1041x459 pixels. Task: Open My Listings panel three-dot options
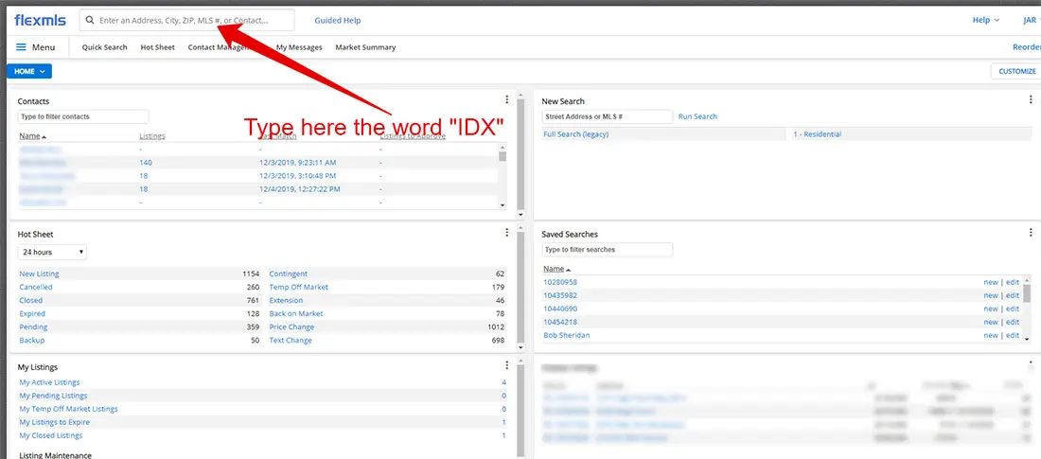(x=507, y=366)
